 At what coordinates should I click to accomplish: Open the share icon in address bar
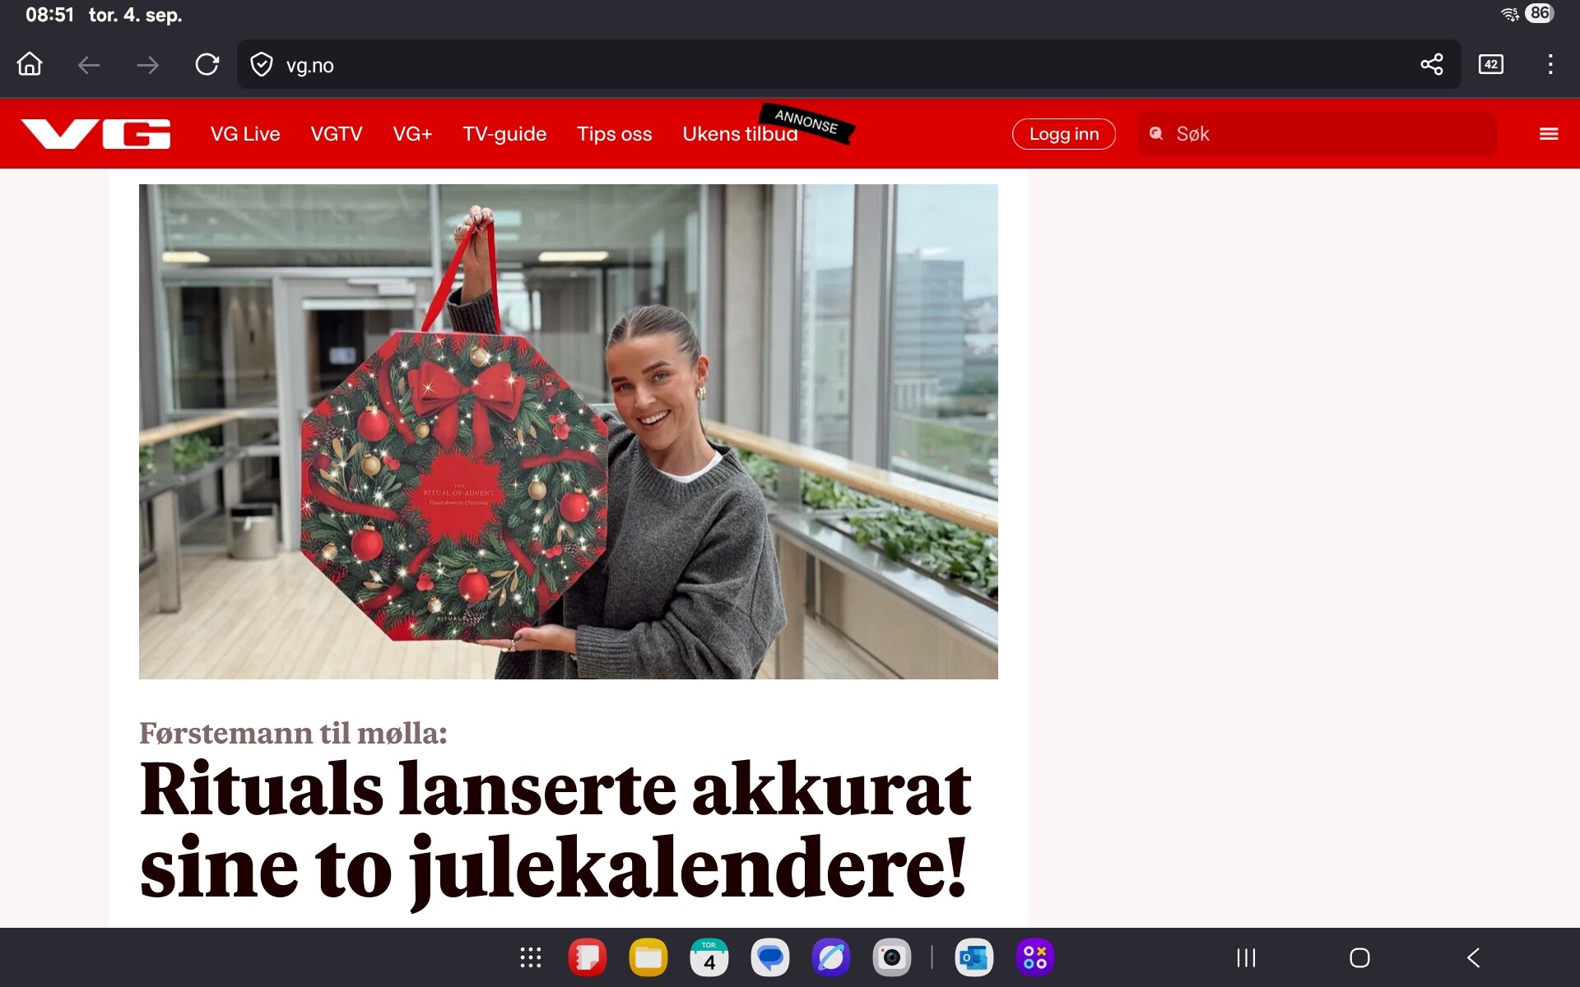1432,64
